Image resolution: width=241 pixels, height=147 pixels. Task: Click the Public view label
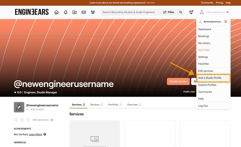(x=189, y=92)
